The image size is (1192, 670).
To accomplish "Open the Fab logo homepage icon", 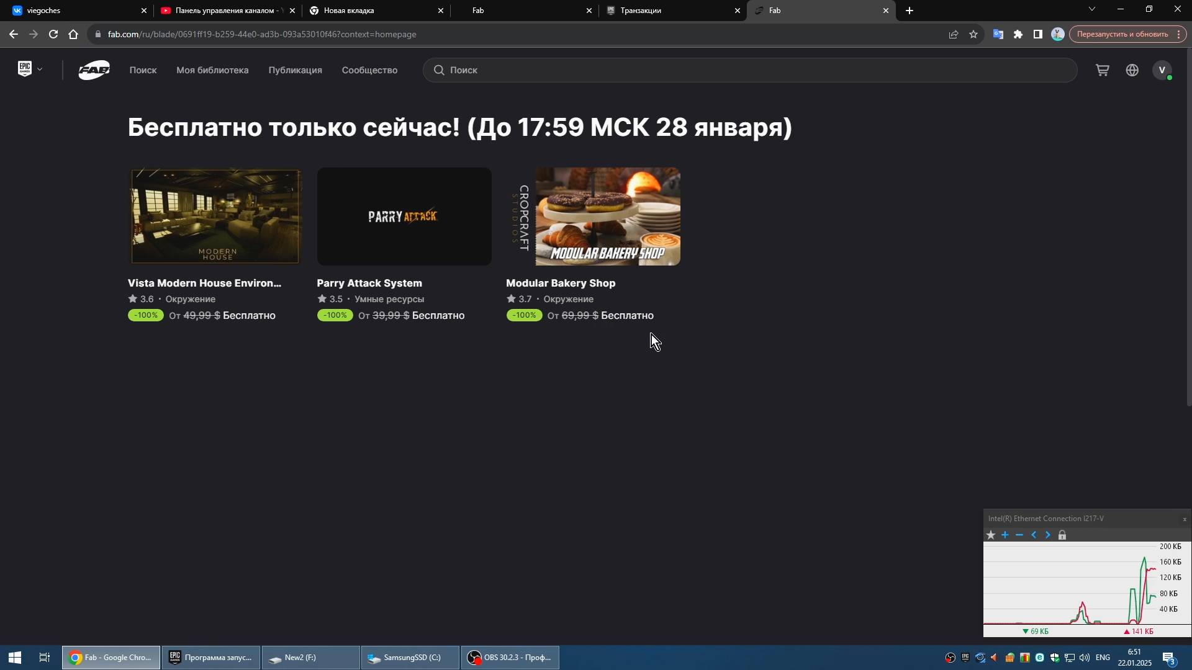I will (93, 69).
